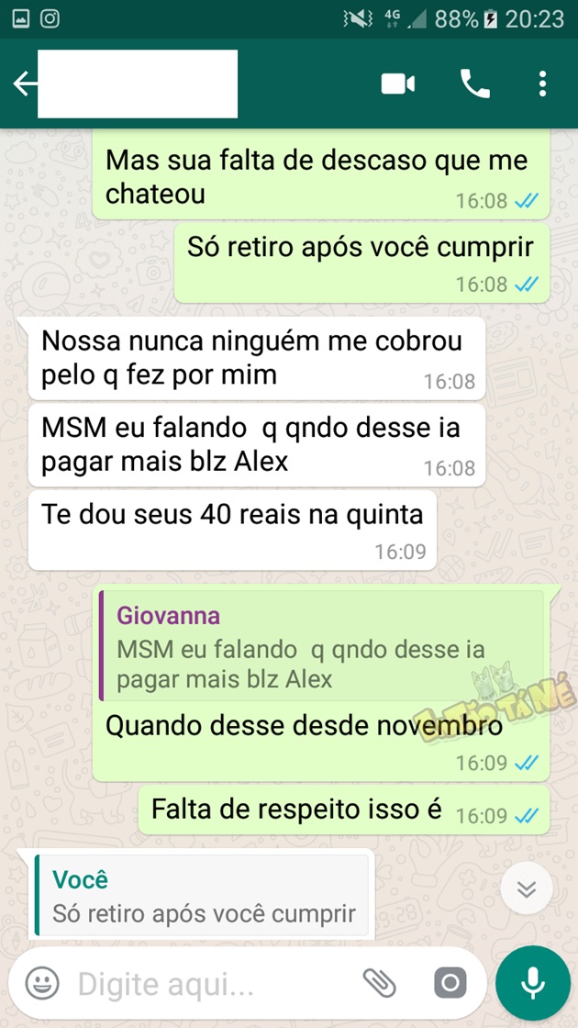Tap the quoted Giovanna reply preview

(321, 645)
